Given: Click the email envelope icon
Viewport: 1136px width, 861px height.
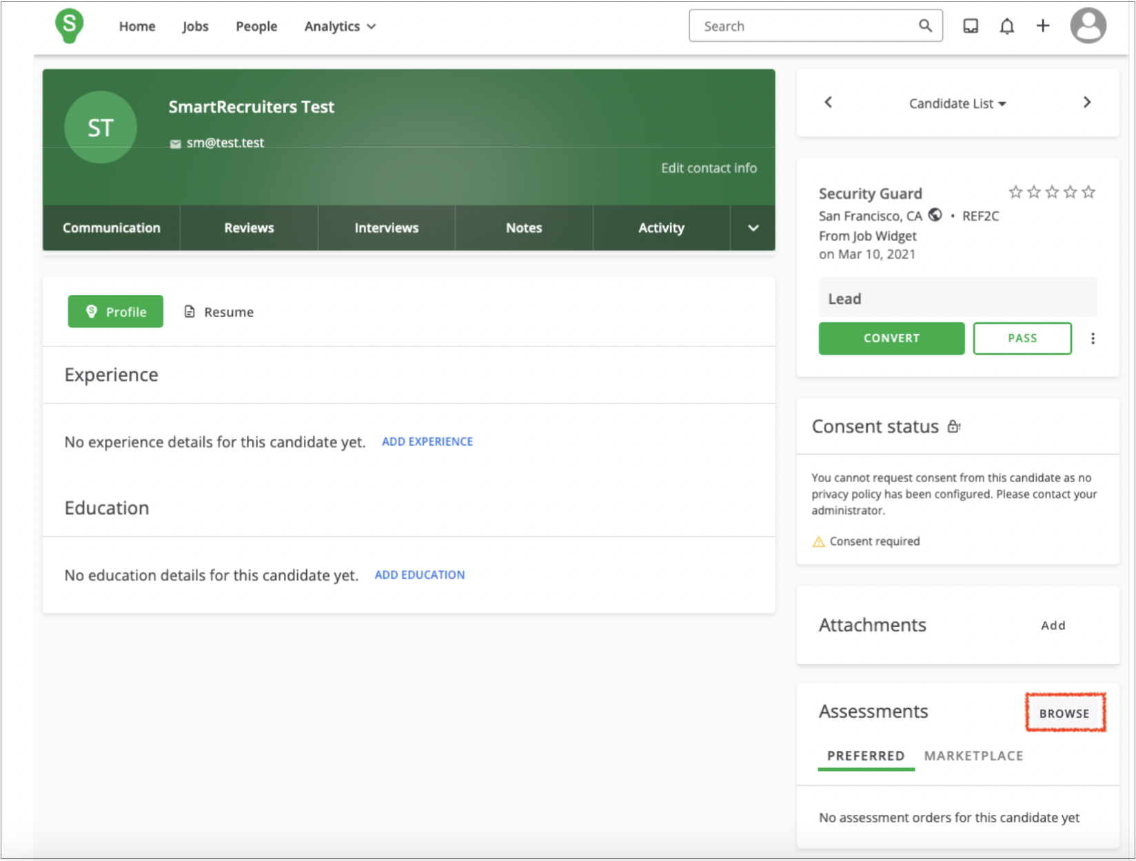Looking at the screenshot, I should (x=176, y=144).
